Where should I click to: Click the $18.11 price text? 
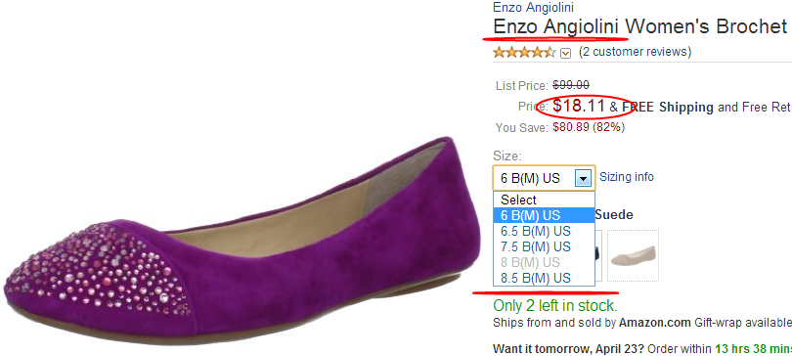[578, 106]
